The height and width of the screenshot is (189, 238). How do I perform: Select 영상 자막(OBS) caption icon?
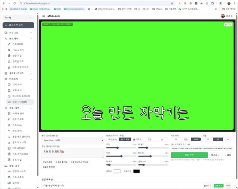click(x=9, y=102)
